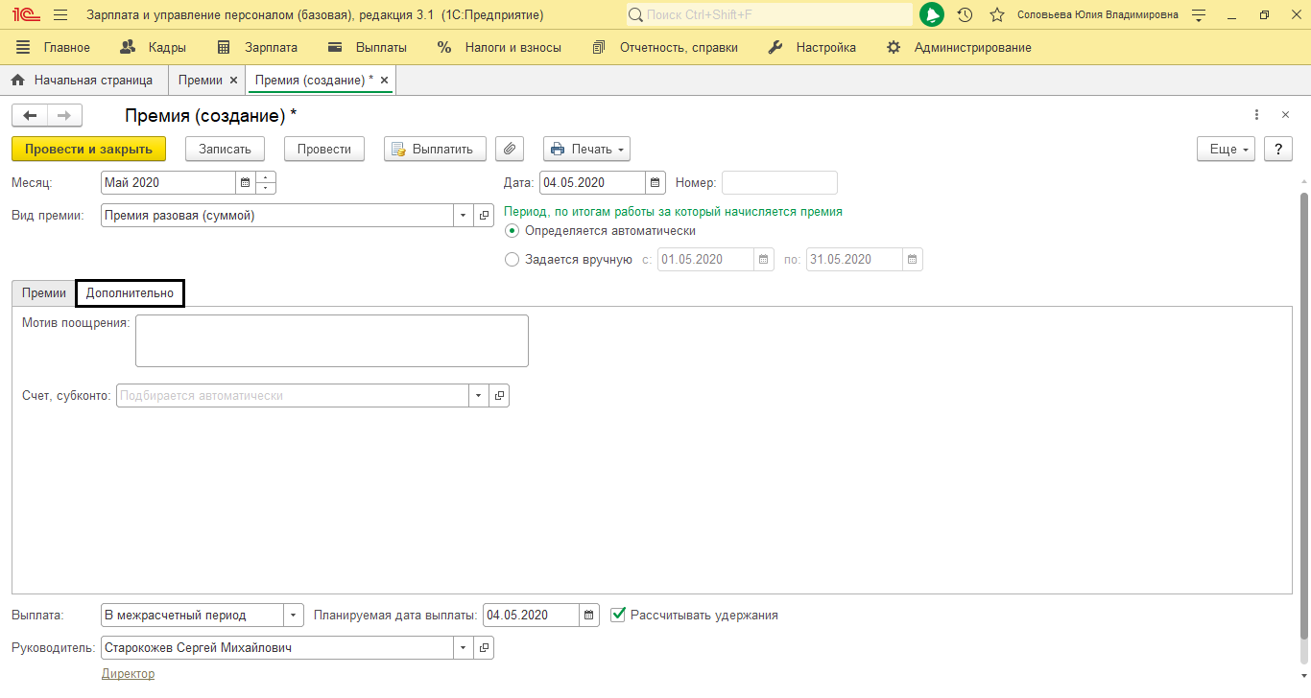
Task: Click Выплатить button
Action: tap(436, 149)
